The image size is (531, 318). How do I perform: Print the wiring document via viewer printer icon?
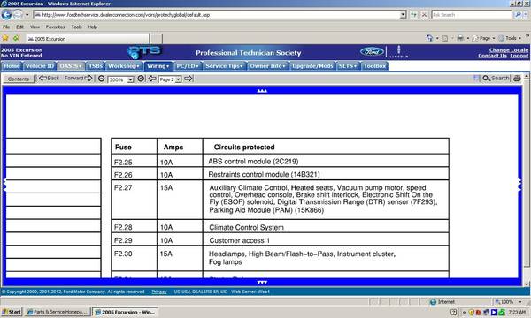pos(517,79)
